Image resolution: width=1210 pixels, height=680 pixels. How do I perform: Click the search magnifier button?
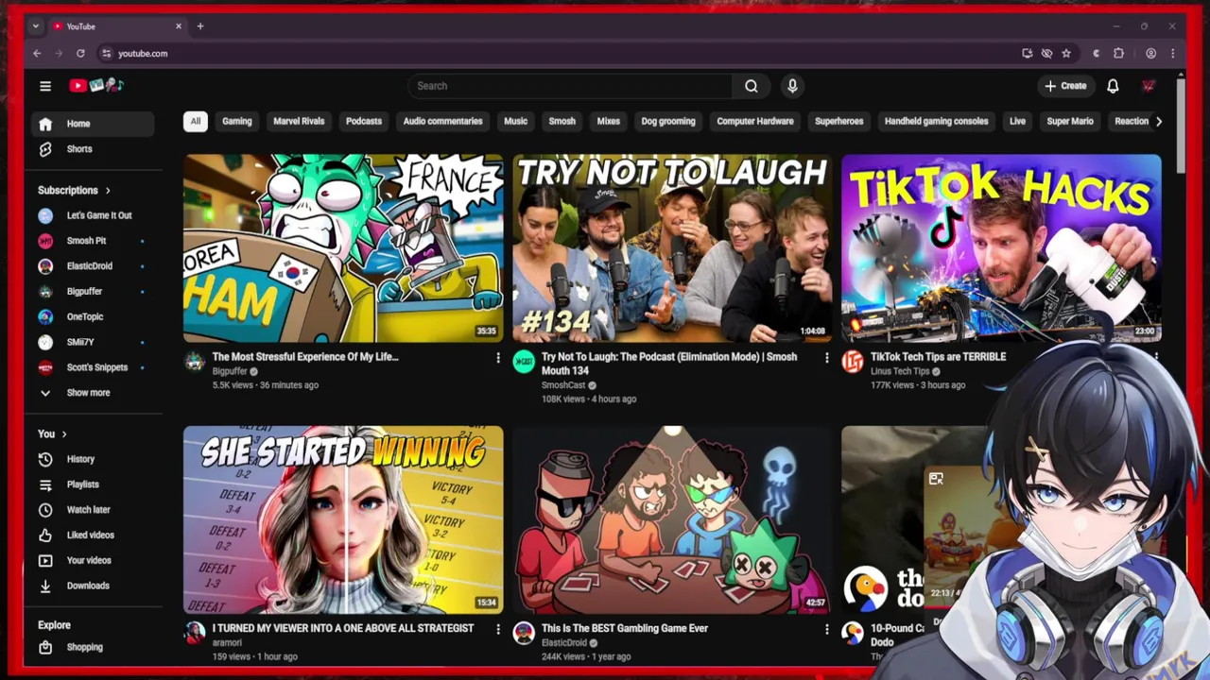coord(752,86)
